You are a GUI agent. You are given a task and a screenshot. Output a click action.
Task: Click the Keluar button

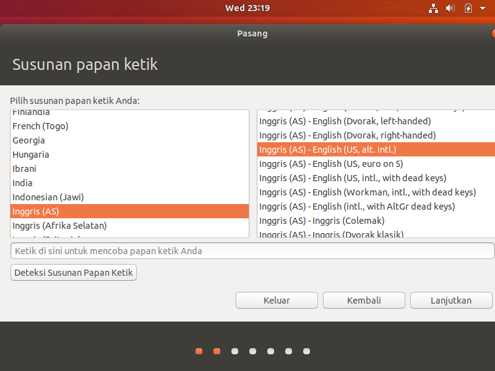tap(277, 301)
